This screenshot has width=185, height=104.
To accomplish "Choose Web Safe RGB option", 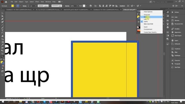I will (x=151, y=24).
